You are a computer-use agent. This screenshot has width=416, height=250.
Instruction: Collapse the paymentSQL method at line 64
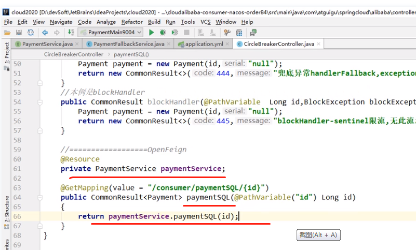pos(40,197)
